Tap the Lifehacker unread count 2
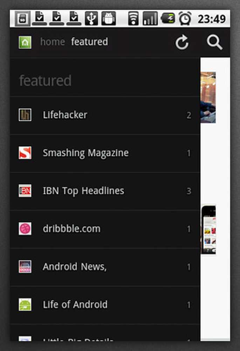 pyautogui.click(x=189, y=115)
